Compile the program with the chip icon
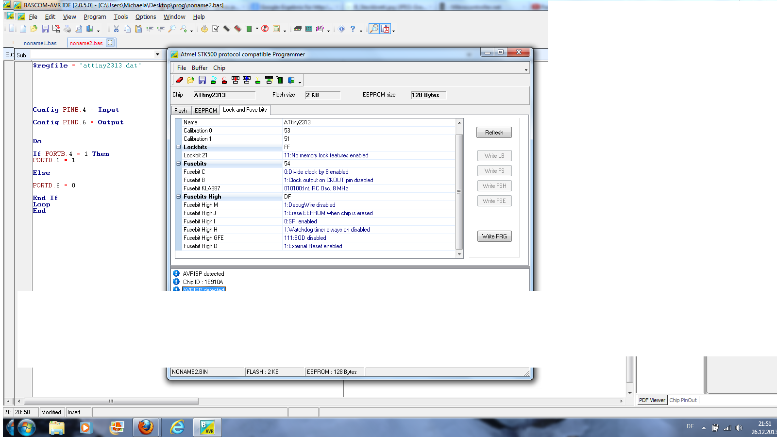777x437 pixels. [226, 29]
